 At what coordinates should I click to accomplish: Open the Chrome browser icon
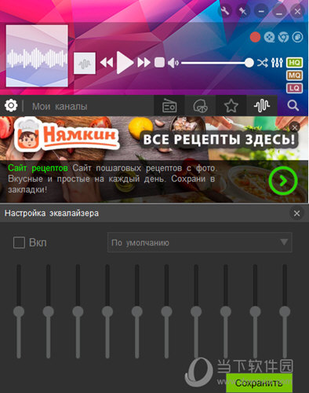[283, 37]
